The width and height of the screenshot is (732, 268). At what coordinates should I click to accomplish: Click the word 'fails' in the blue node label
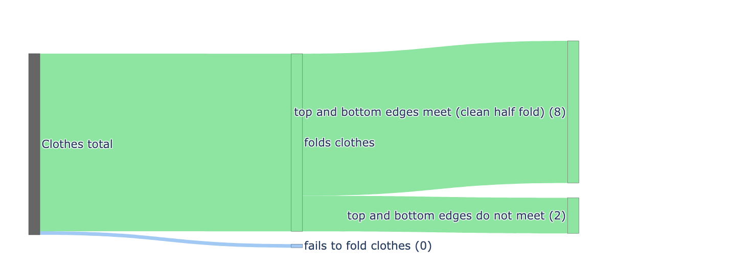pyautogui.click(x=315, y=246)
